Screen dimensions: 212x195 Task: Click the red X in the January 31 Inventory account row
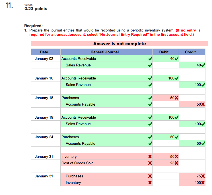point(150,156)
